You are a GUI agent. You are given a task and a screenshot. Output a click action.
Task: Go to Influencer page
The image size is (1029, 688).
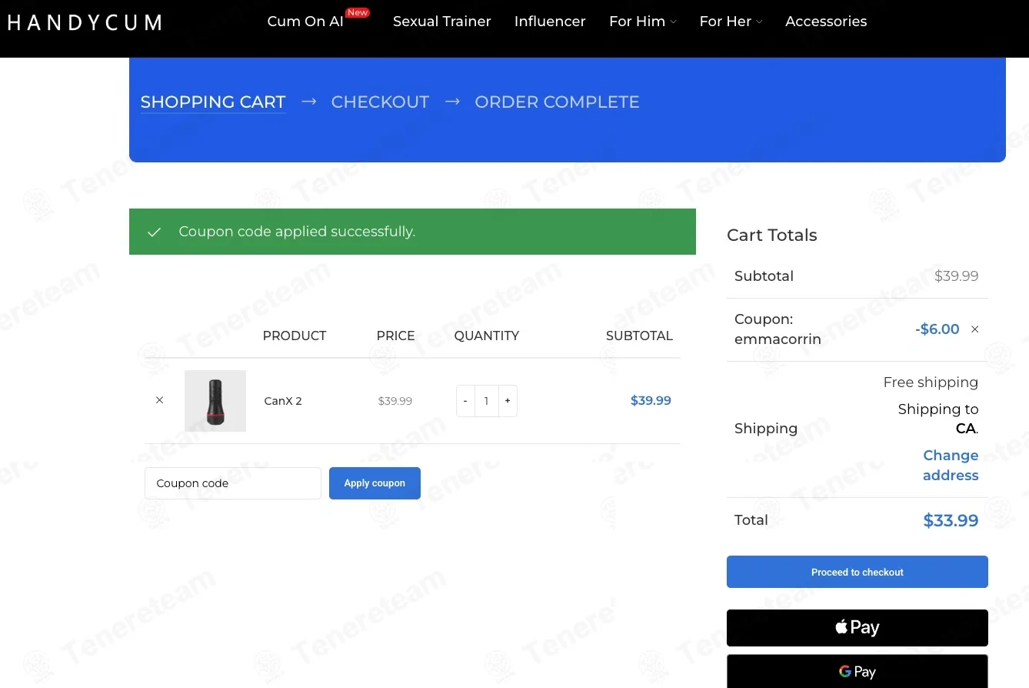(x=550, y=22)
